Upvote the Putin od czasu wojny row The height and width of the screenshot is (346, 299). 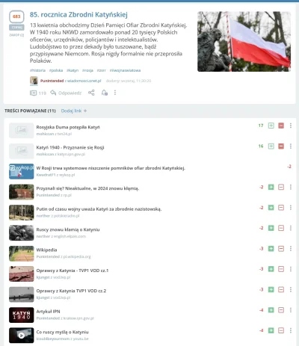click(271, 208)
